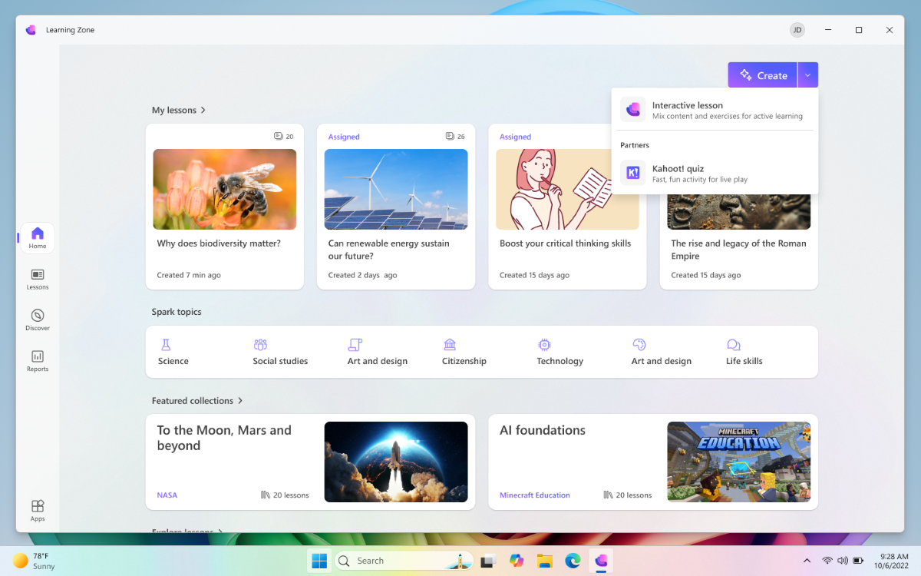
Task: Show hidden system tray icons chevron
Action: (807, 561)
